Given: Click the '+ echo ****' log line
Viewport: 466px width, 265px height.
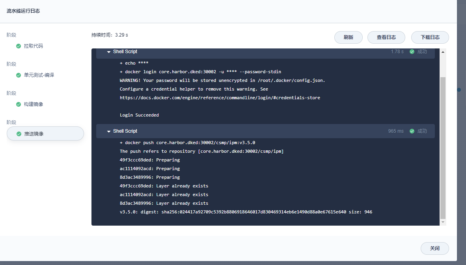Looking at the screenshot, I should click(134, 63).
